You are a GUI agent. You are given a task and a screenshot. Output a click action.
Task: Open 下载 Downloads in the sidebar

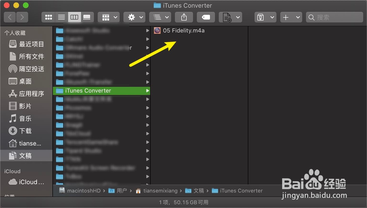tap(26, 131)
